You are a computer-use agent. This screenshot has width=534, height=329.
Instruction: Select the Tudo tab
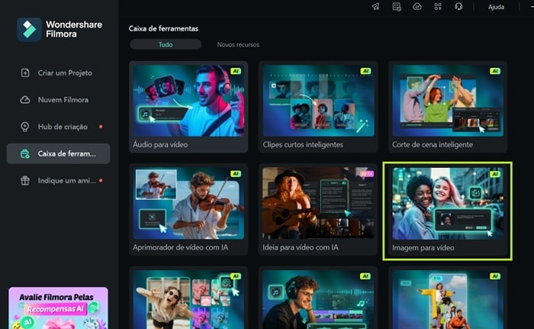[166, 44]
